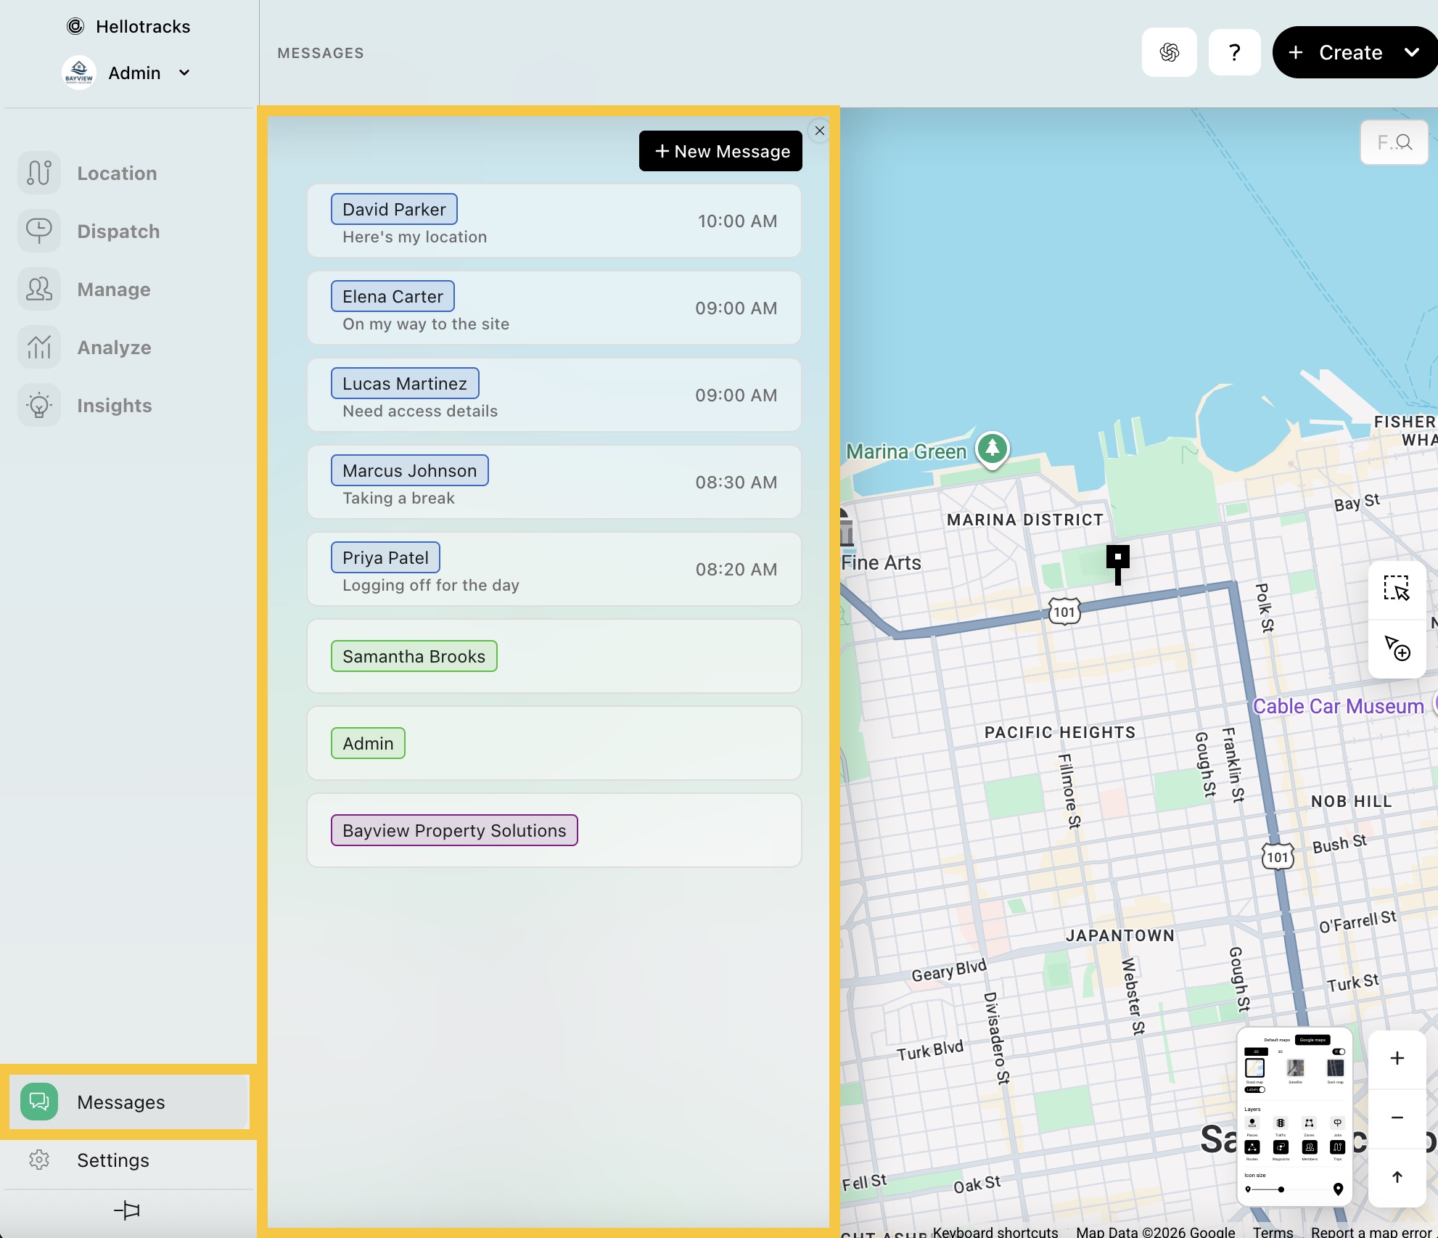The height and width of the screenshot is (1238, 1438).
Task: Toggle the Traffic layer
Action: point(1281,1123)
